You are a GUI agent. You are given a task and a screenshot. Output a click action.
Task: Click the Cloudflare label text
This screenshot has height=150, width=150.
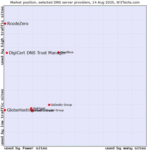pos(67,52)
